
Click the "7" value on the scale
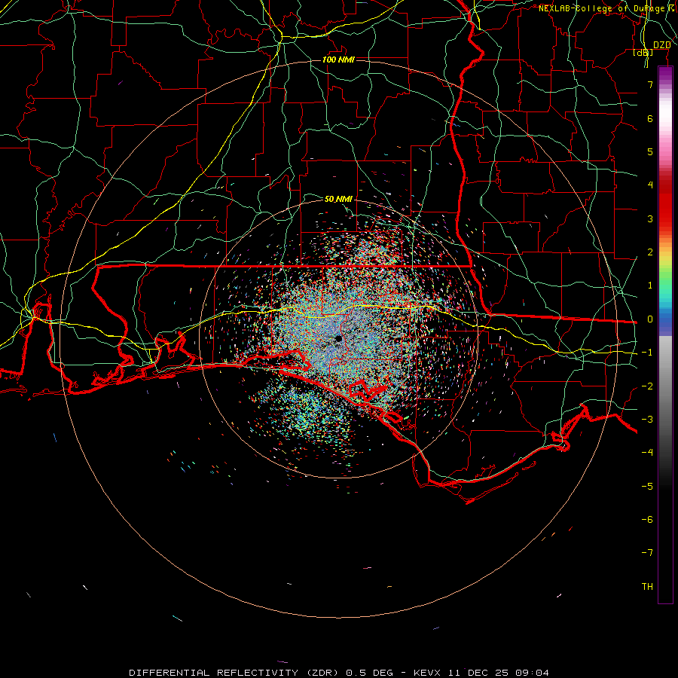[650, 84]
